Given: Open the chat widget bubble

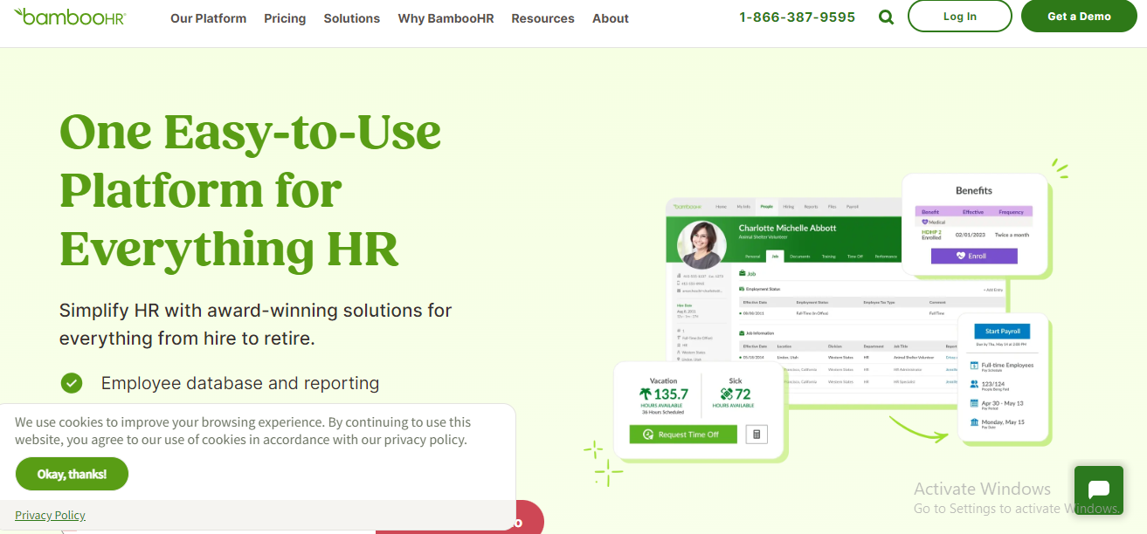Looking at the screenshot, I should (x=1099, y=489).
